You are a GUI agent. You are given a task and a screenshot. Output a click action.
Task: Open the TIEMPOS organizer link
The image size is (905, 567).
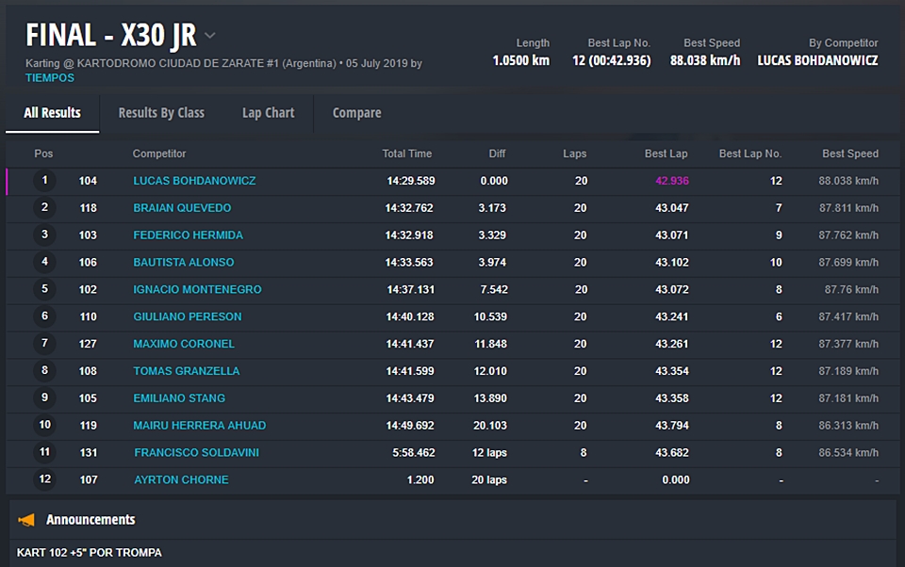[49, 78]
